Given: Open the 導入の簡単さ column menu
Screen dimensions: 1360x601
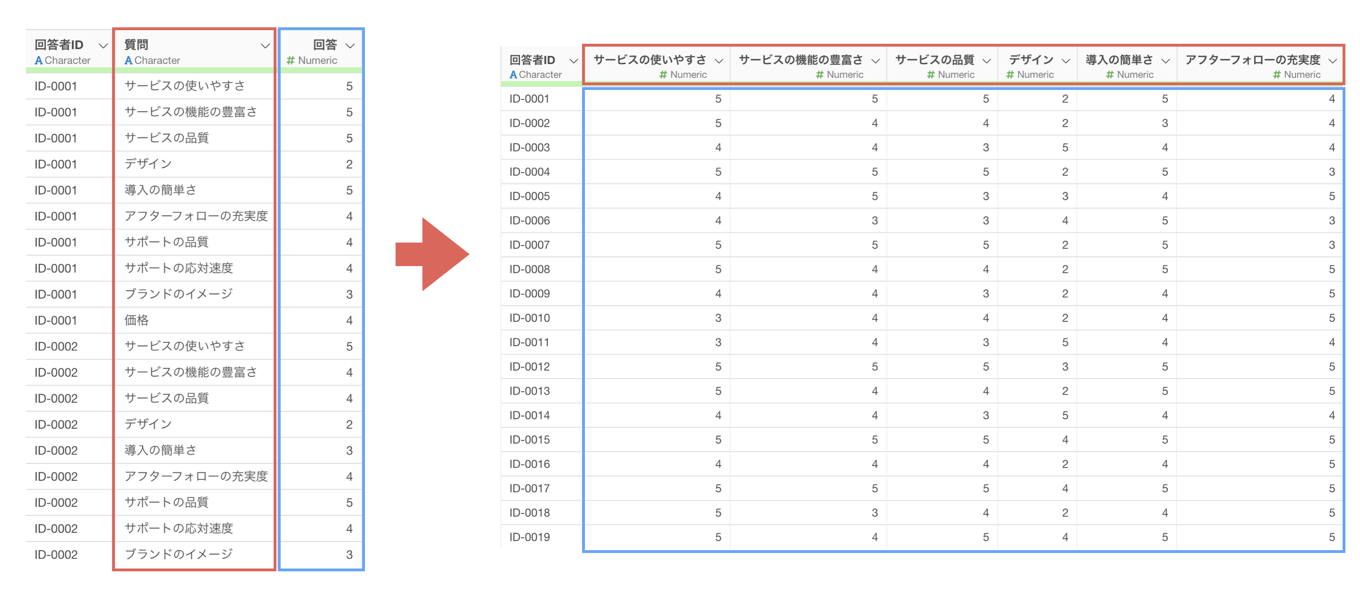Looking at the screenshot, I should click(x=1166, y=61).
